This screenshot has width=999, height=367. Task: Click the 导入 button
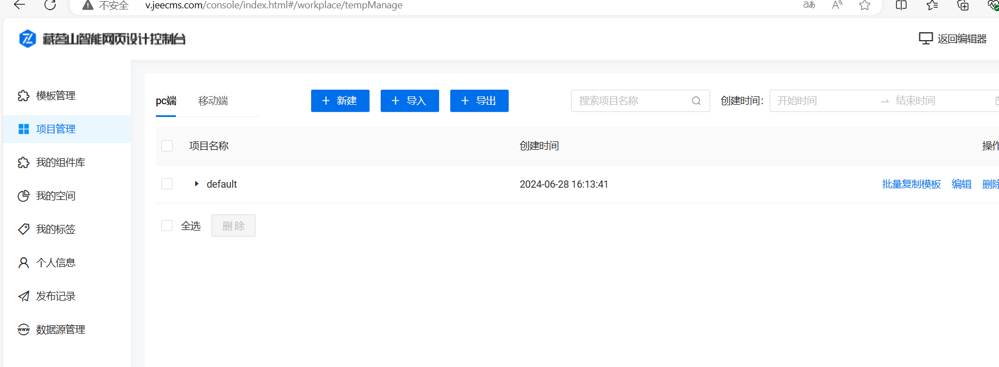(x=410, y=101)
